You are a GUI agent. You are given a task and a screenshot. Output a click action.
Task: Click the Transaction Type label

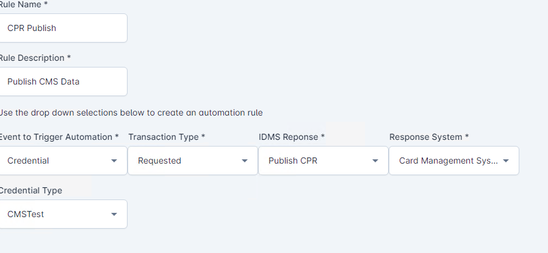pos(166,137)
